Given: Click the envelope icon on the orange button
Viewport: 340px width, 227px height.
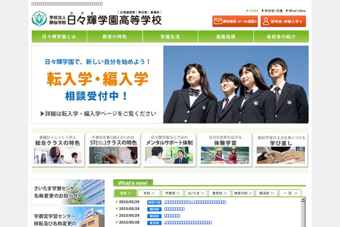Looking at the screenshot, I should pyautogui.click(x=218, y=22).
